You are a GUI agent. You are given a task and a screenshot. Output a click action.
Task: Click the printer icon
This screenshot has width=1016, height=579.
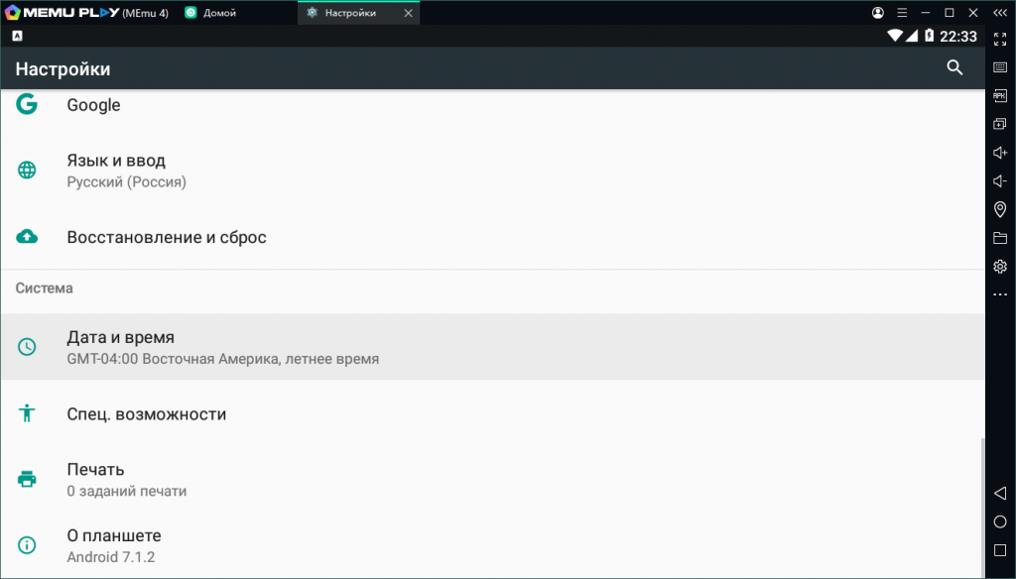click(27, 479)
